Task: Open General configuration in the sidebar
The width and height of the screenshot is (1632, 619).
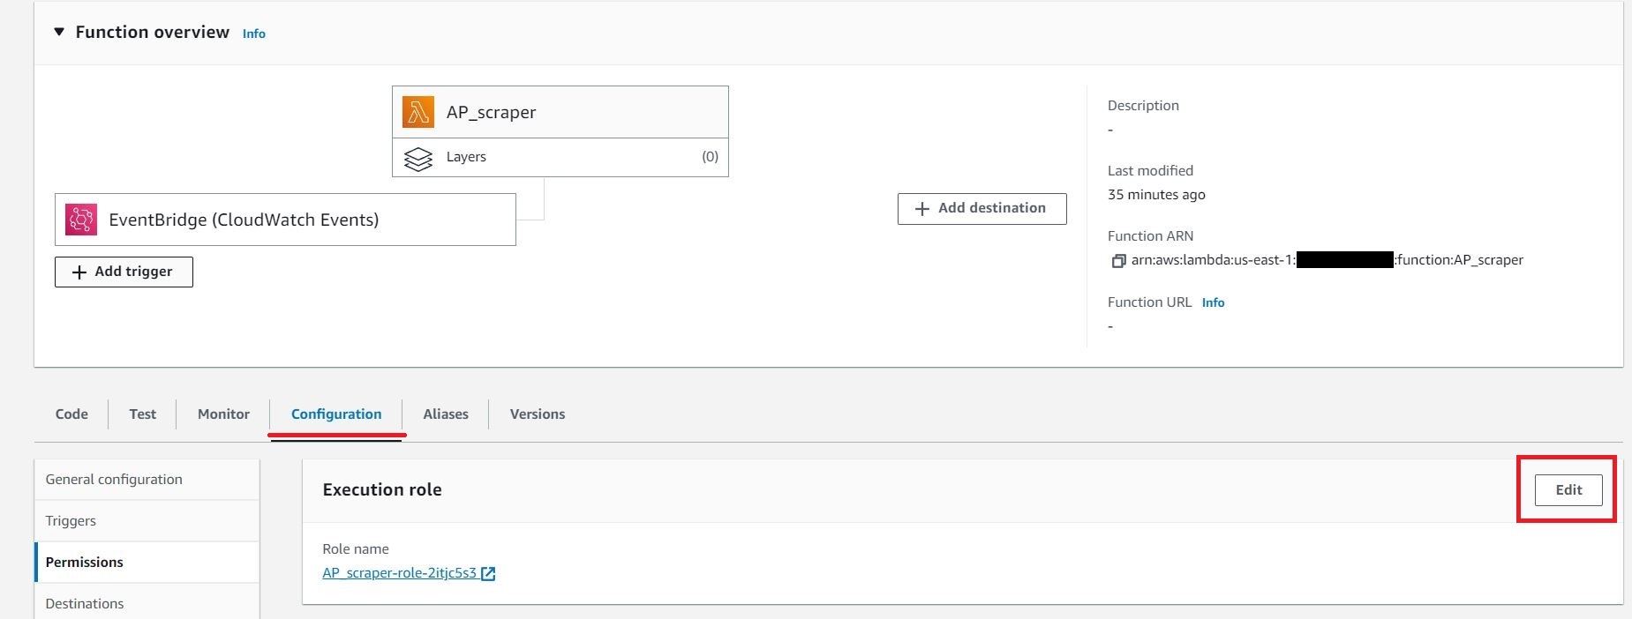Action: pos(147,480)
